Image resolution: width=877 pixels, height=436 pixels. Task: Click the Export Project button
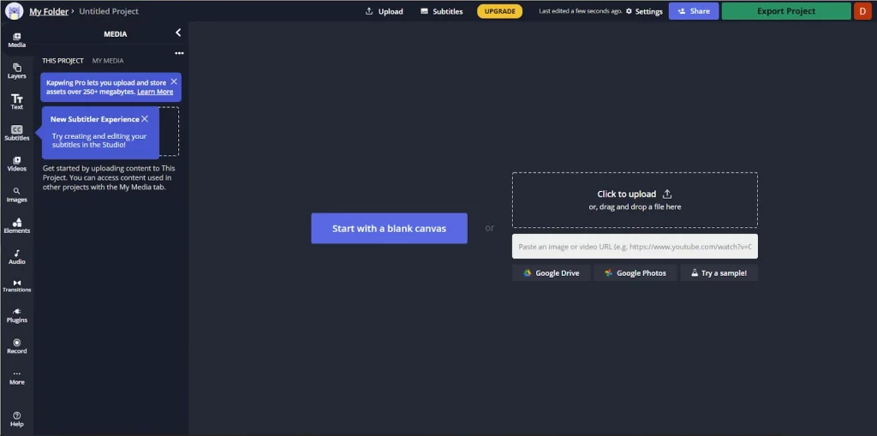coord(786,11)
